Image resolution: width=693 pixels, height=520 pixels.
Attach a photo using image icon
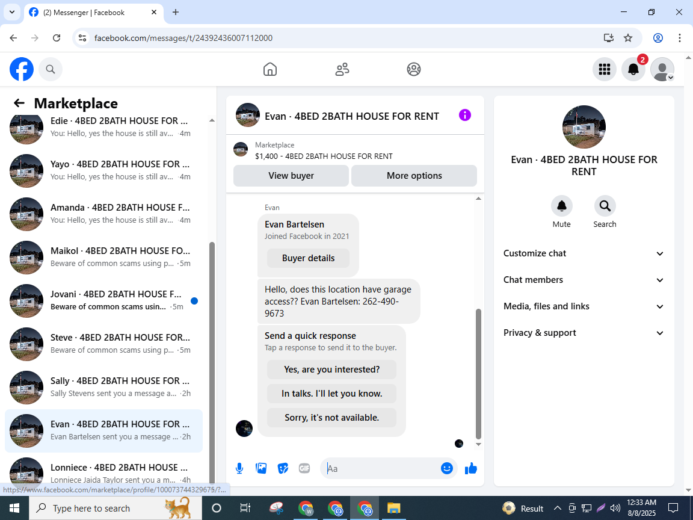coord(261,468)
